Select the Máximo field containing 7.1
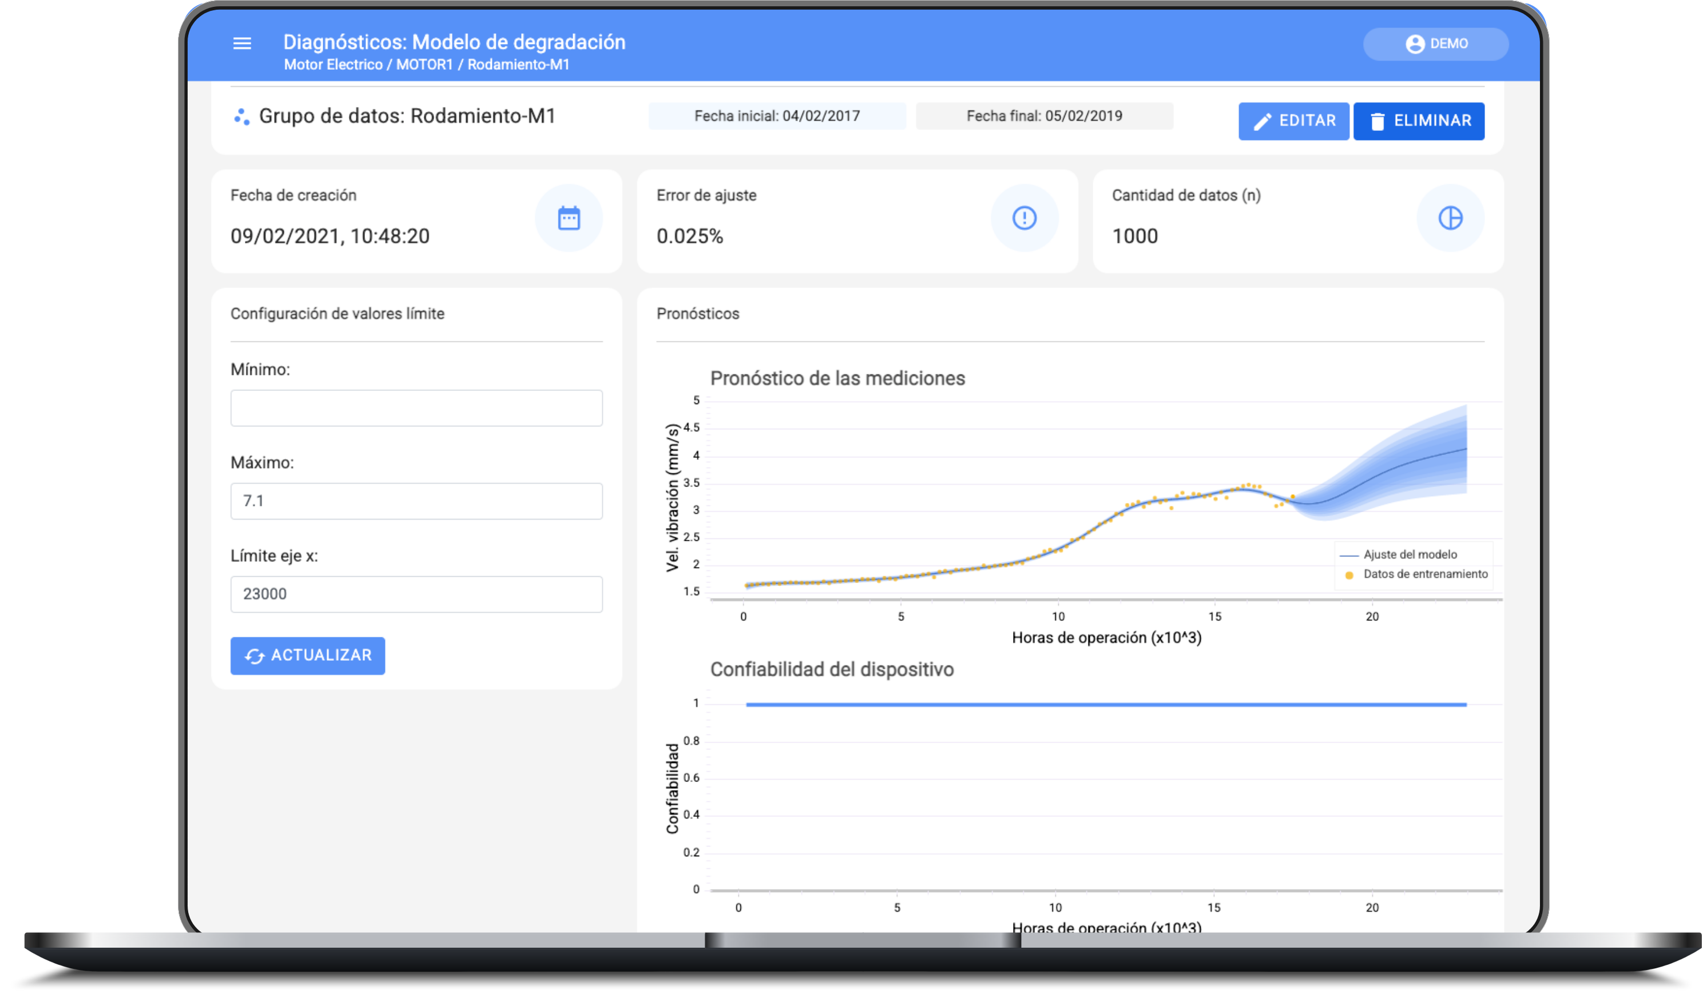 [x=416, y=501]
